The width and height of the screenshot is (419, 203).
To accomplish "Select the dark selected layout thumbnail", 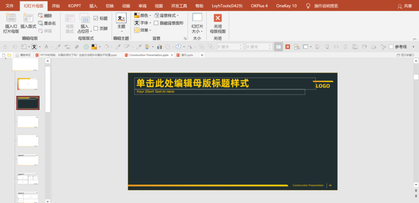I will [x=28, y=103].
